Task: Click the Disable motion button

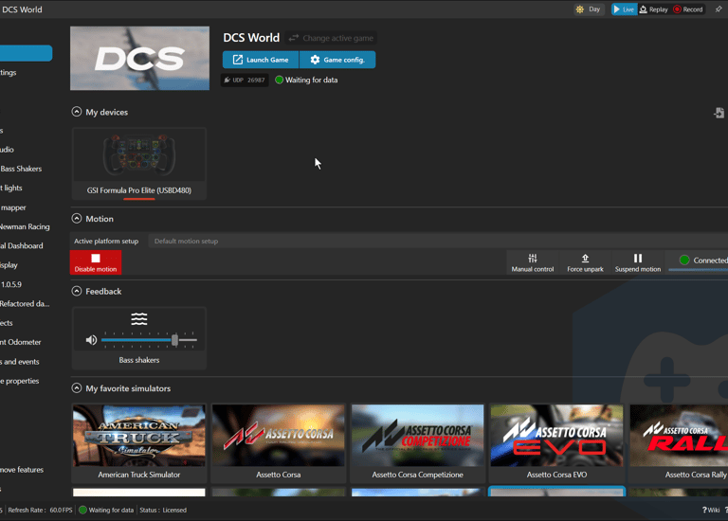Action: (x=96, y=262)
